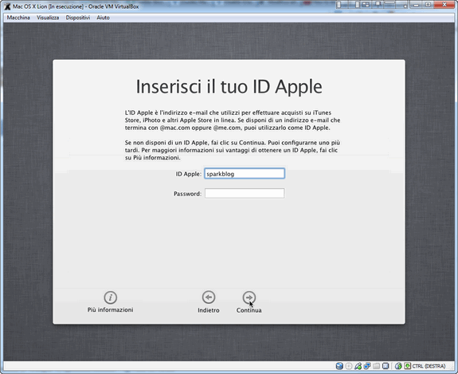Click the CTRL (DESTRA) host key indicator

429,366
